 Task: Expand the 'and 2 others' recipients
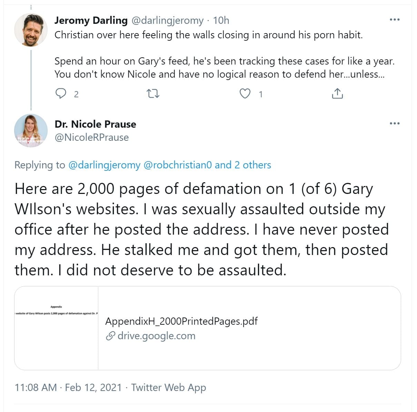click(x=243, y=165)
